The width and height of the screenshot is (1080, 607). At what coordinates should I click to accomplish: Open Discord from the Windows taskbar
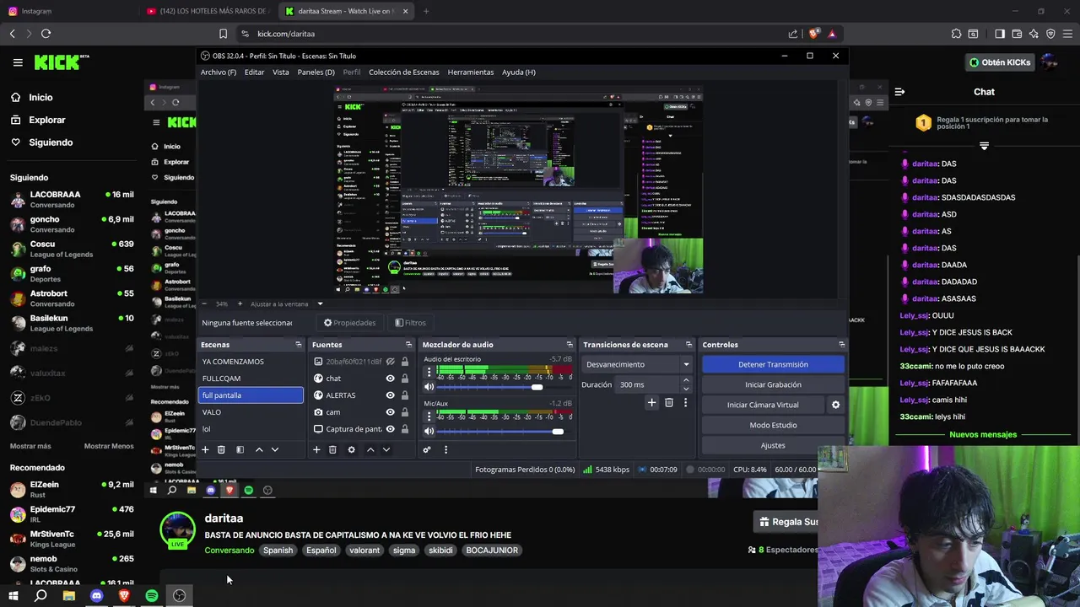96,596
